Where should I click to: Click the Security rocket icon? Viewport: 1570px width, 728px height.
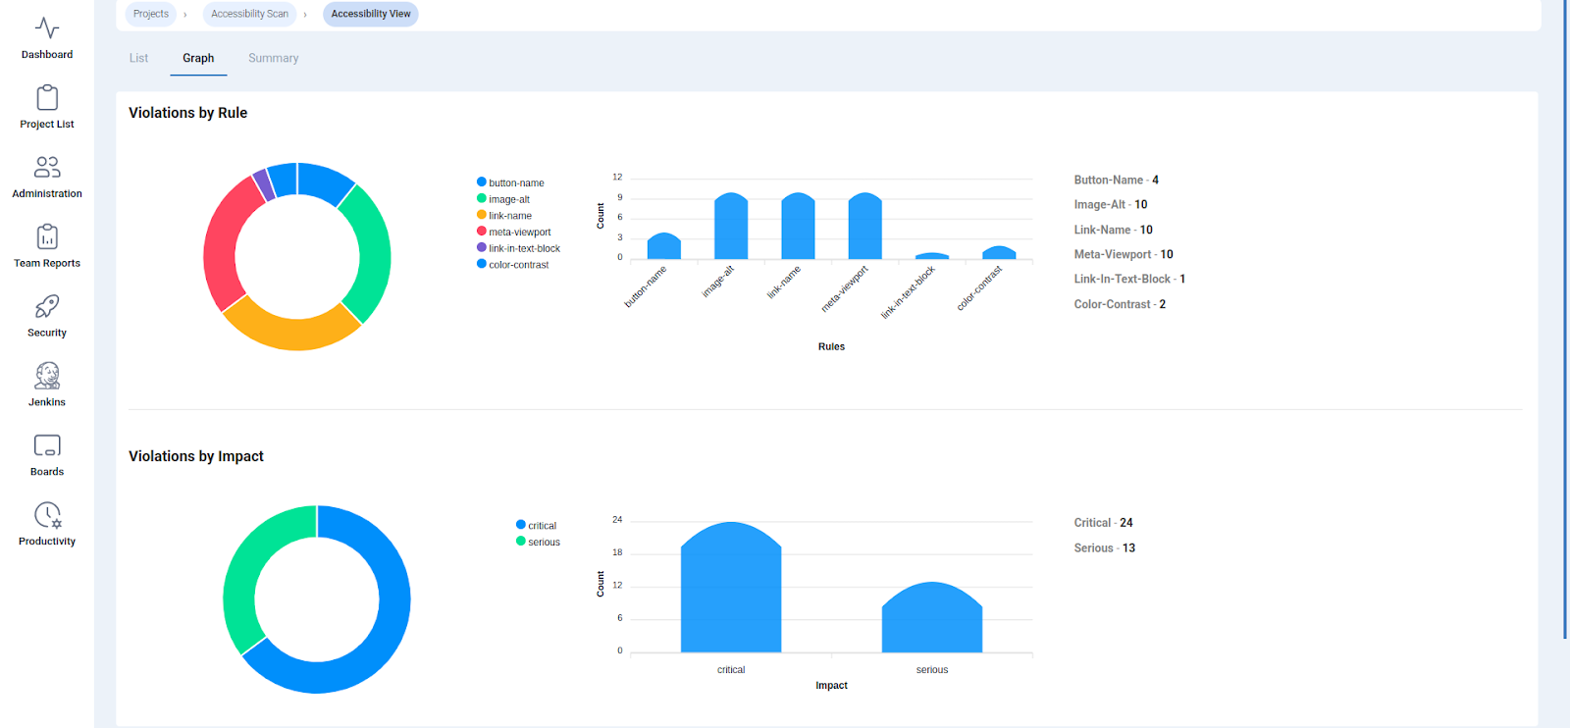coord(47,307)
